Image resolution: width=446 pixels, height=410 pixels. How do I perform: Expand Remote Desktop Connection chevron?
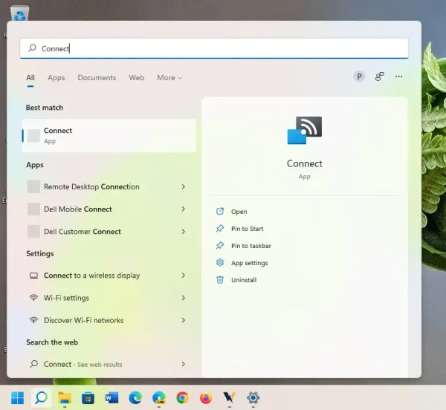point(183,186)
